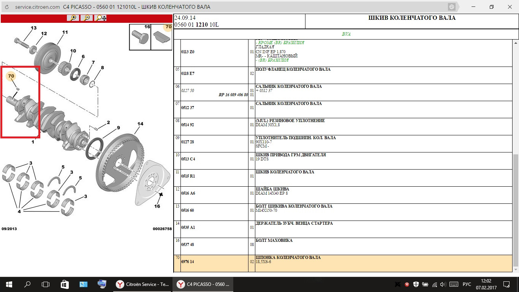
Task: Click the parts table vertical scrollbar
Action: click(x=516, y=211)
